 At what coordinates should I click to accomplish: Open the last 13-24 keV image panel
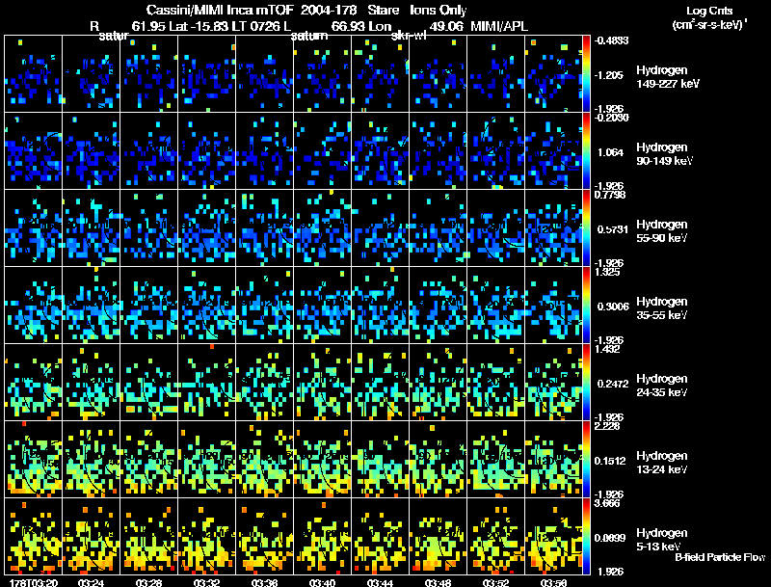[x=554, y=459]
